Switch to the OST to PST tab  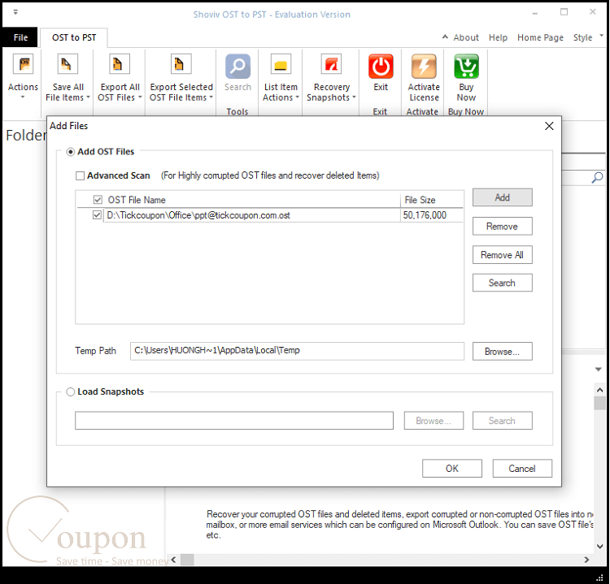coord(74,37)
